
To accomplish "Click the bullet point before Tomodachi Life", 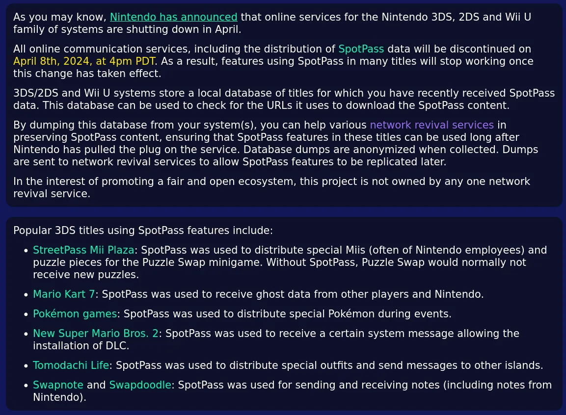I will point(26,366).
